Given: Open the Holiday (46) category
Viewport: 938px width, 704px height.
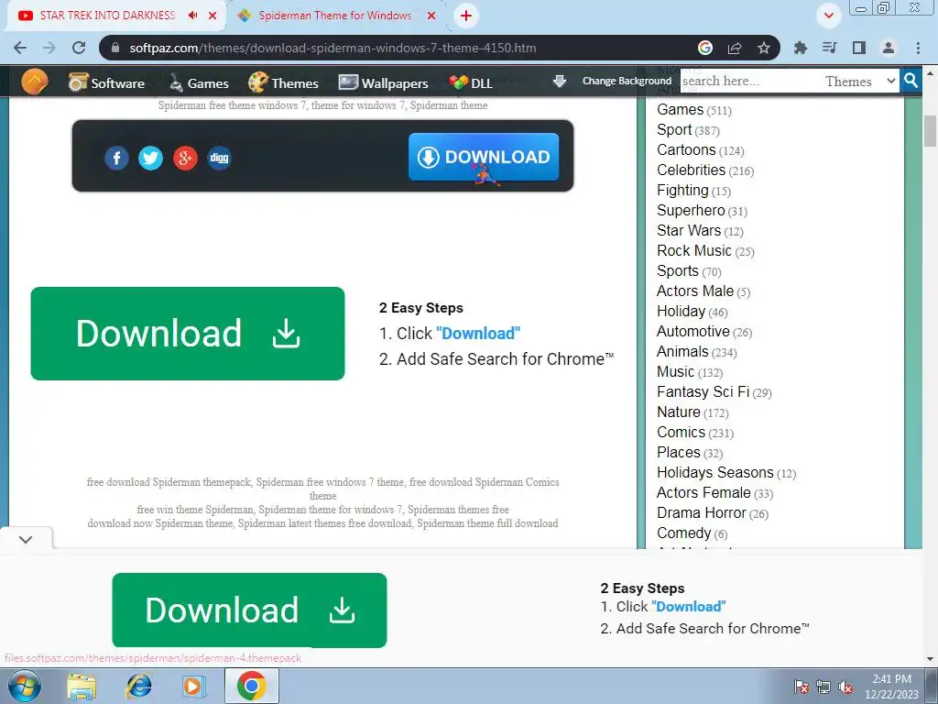Looking at the screenshot, I should click(693, 312).
